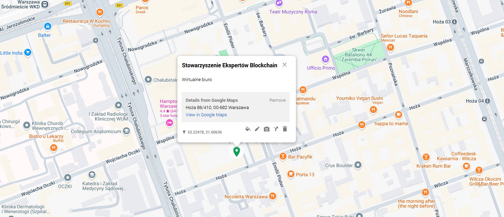Click the Hoża 03 tram stop icon
The width and height of the screenshot is (504, 217).
pyautogui.click(x=454, y=22)
